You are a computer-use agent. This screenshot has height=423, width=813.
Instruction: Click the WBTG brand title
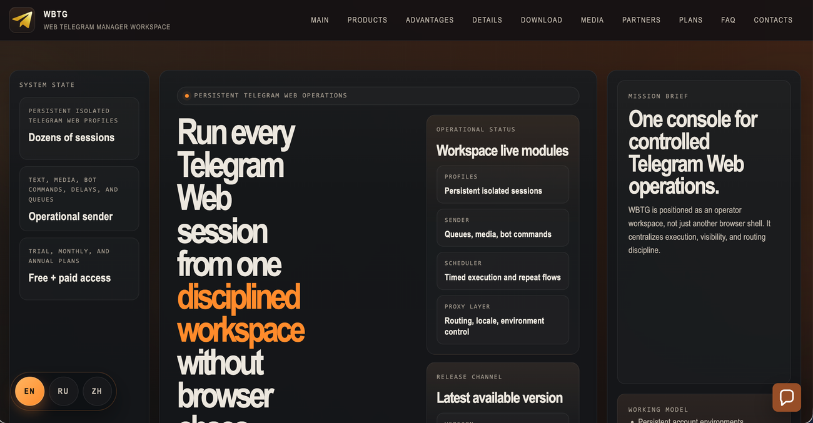(x=56, y=14)
